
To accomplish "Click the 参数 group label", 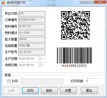I will (8, 75).
